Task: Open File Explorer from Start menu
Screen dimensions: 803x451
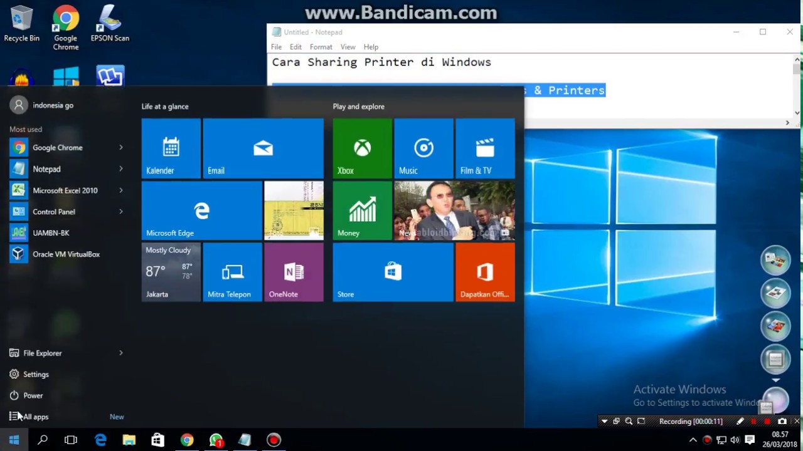Action: pyautogui.click(x=43, y=353)
